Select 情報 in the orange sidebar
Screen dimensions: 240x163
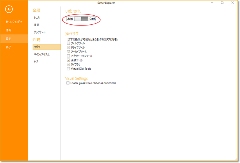point(8,30)
